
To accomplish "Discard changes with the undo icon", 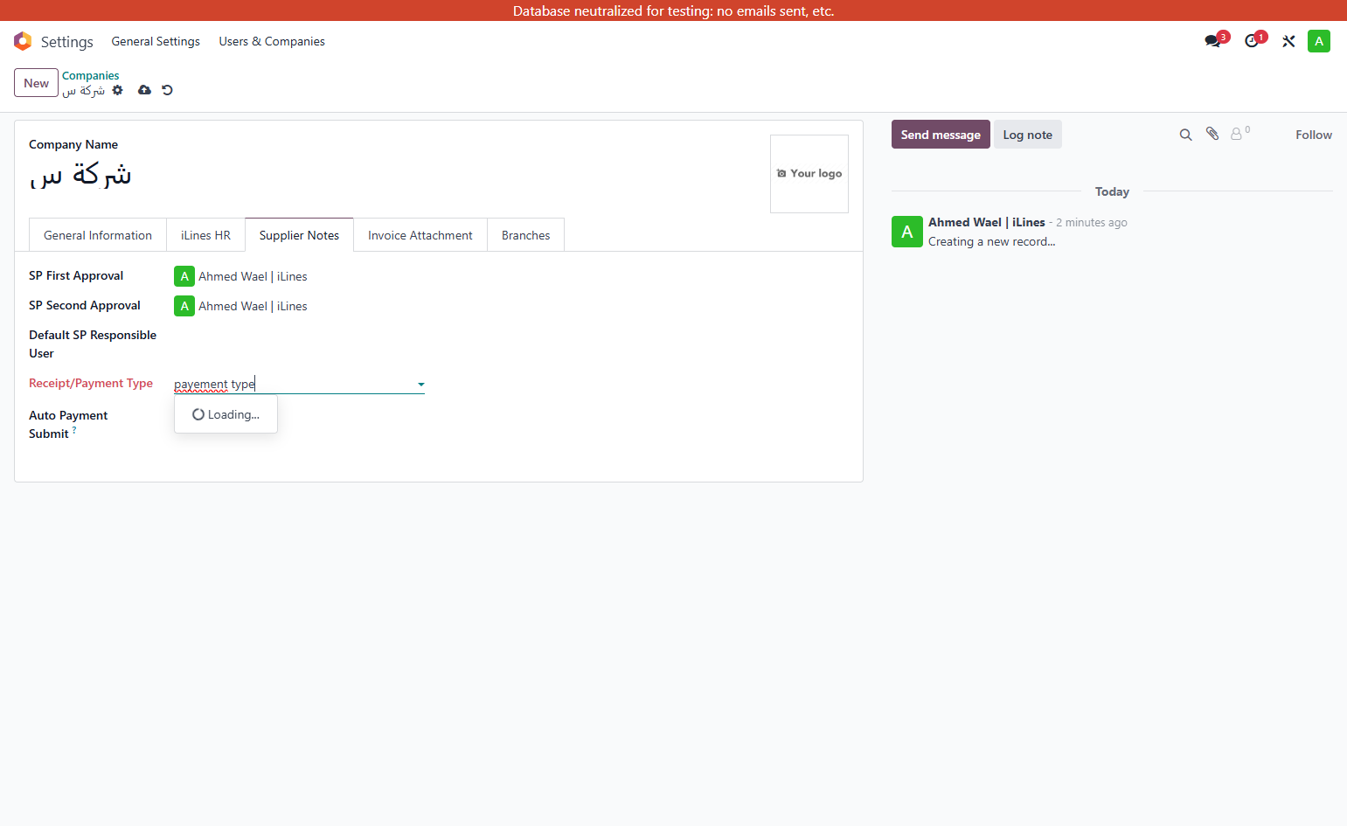I will click(167, 90).
